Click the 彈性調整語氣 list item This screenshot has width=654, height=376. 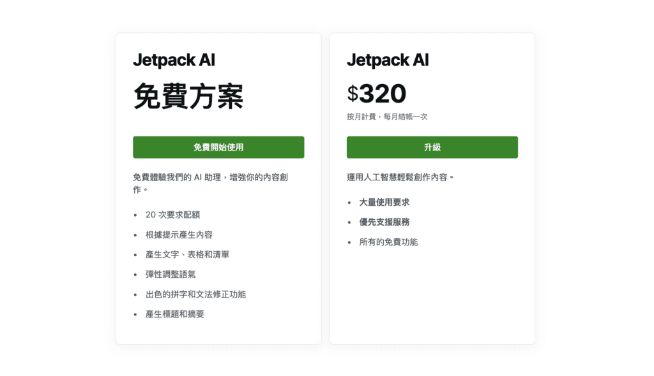pos(171,274)
